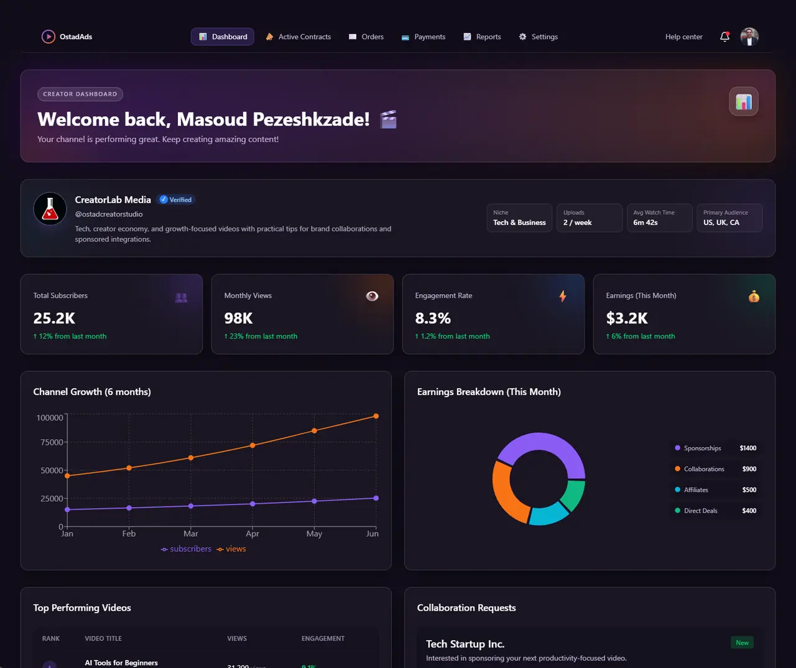Click the green Direct Deals donut segment
This screenshot has height=668, width=796.
575,494
